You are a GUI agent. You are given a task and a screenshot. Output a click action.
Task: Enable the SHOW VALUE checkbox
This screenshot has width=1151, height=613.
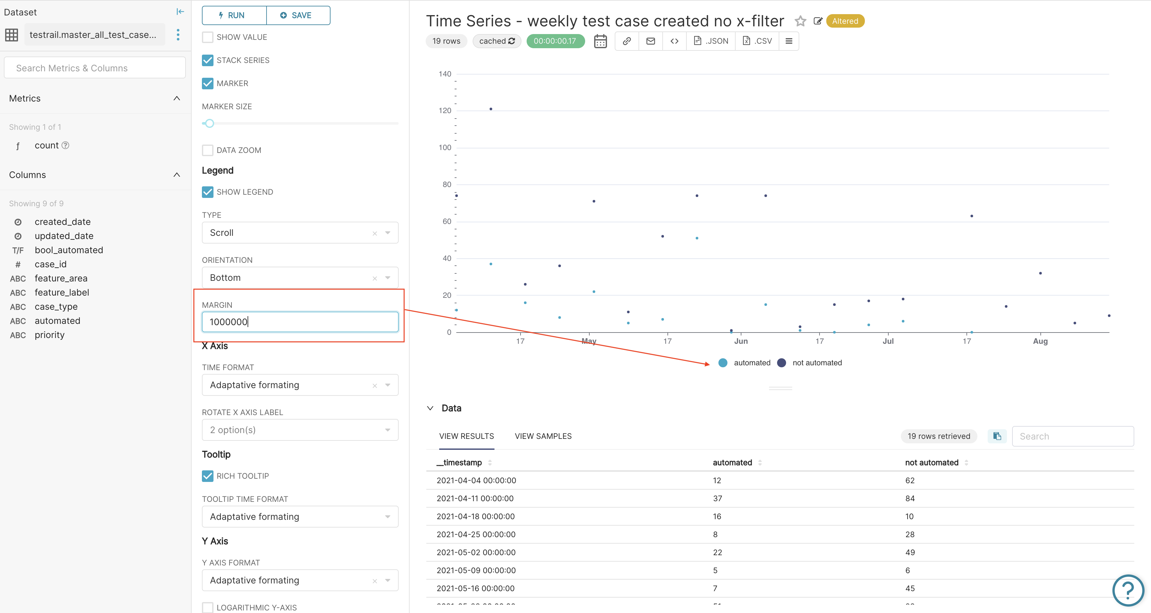(x=207, y=37)
